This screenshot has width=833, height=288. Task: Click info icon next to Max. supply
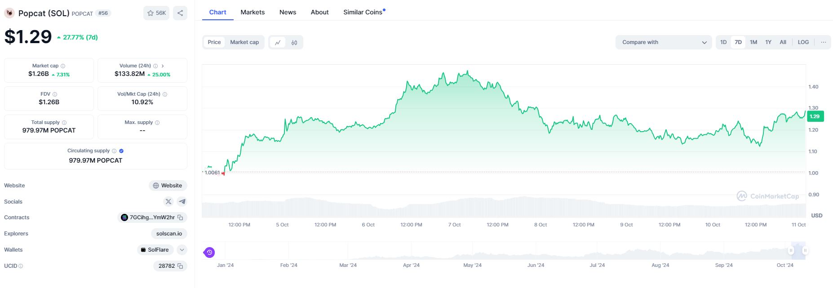(157, 123)
